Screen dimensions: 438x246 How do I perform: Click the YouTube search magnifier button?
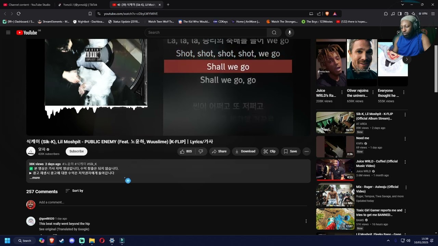274,32
